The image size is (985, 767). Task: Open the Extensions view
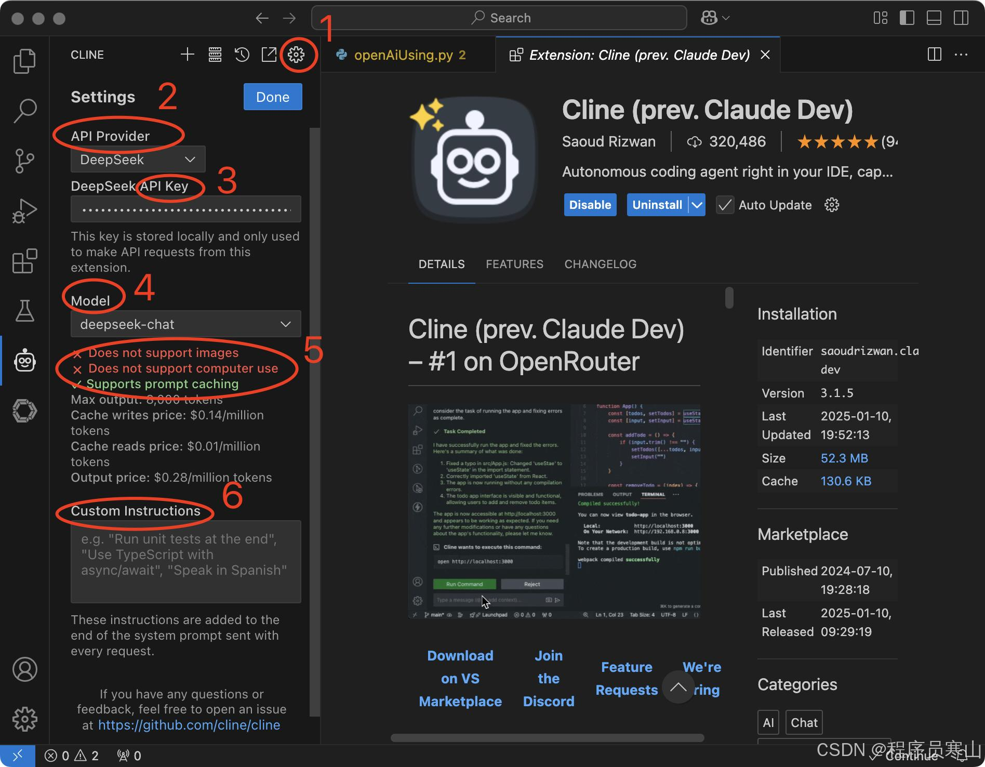(x=24, y=260)
